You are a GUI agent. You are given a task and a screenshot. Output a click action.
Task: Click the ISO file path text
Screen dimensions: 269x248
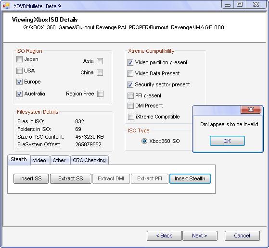124,27
